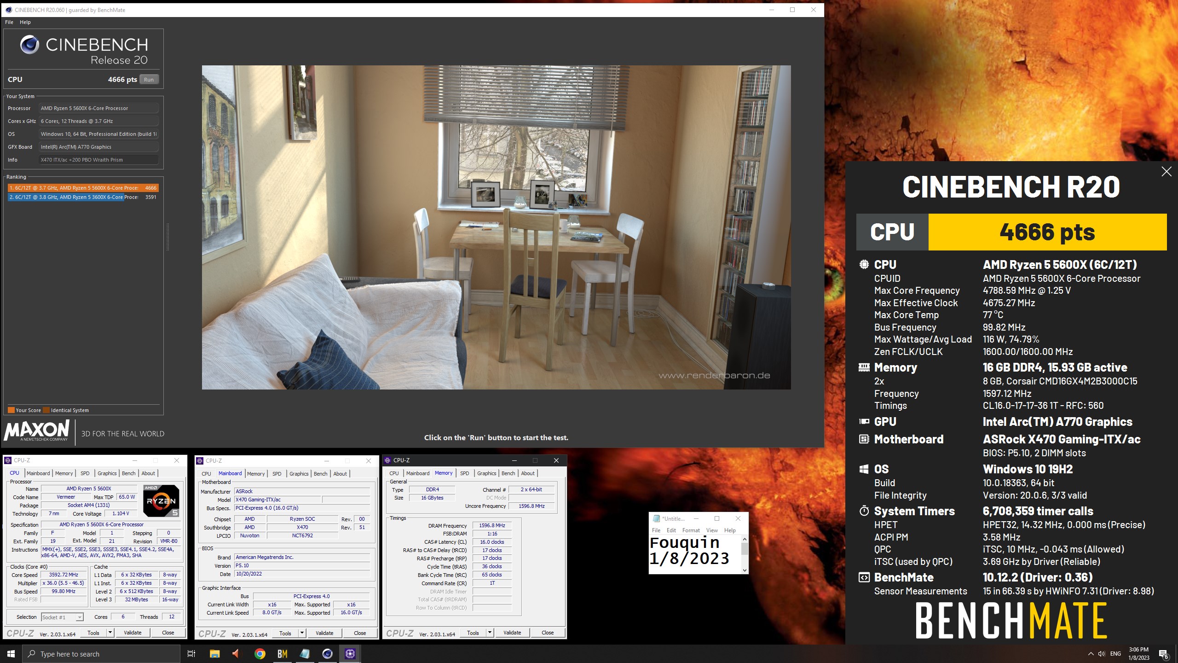Open File Explorer from the taskbar
This screenshot has width=1178, height=663.
click(x=214, y=654)
